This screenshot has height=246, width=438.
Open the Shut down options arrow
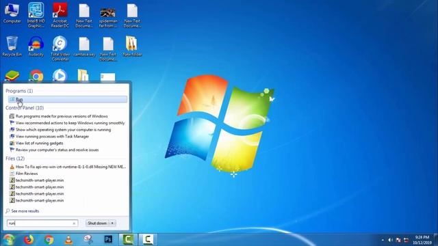112,223
